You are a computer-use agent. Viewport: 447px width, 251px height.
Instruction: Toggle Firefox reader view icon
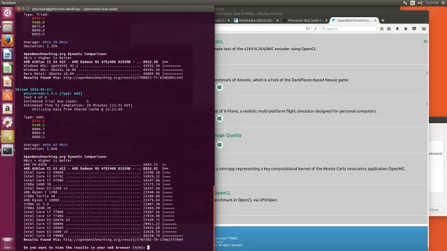point(308,28)
